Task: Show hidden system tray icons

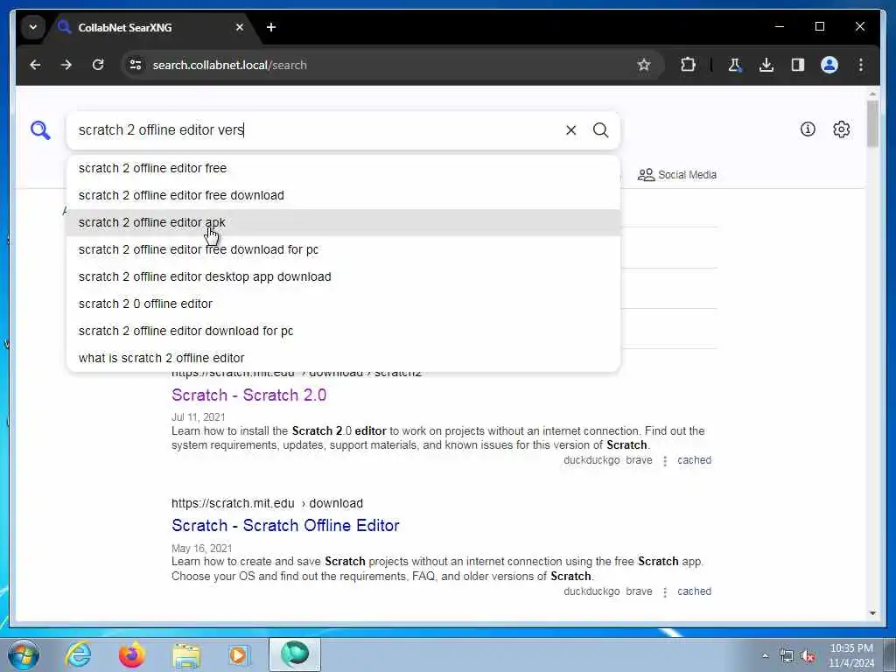Action: point(765,655)
